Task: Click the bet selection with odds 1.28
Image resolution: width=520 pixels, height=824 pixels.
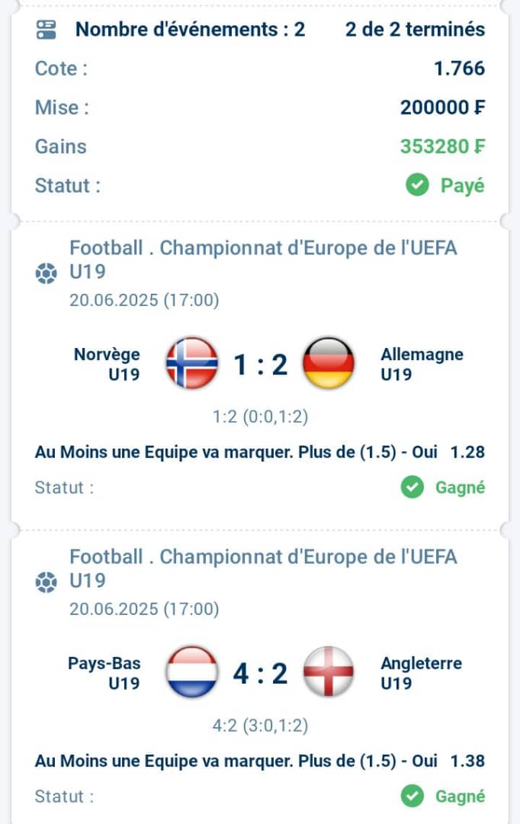Action: [x=259, y=452]
